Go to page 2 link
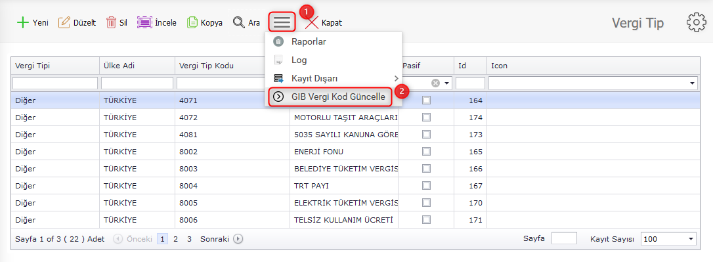The image size is (713, 262). (175, 239)
